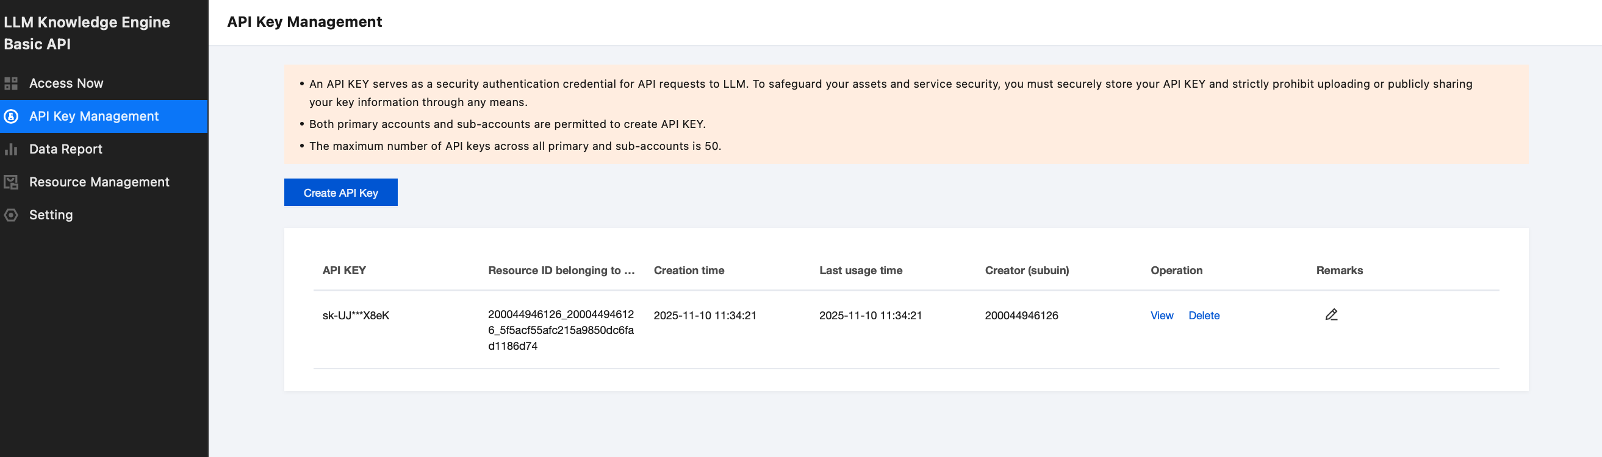Screen dimensions: 1602x457
Task: Click the creator ID 200044946126
Action: [1021, 316]
